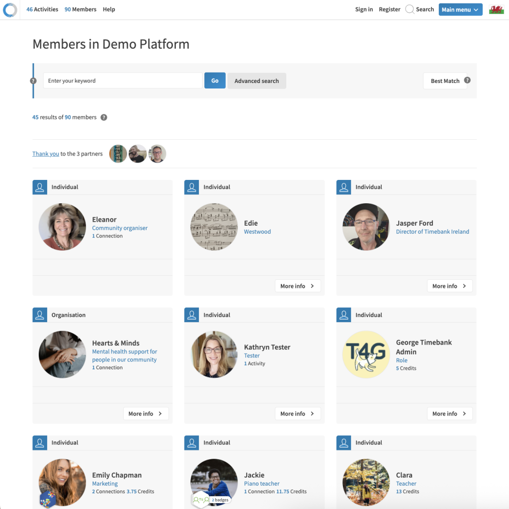Open the Main menu dropdown
Viewport: 509px width, 509px height.
tap(460, 9)
